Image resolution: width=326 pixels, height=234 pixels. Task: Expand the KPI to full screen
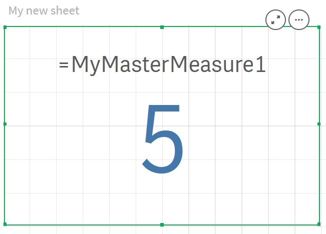point(276,20)
